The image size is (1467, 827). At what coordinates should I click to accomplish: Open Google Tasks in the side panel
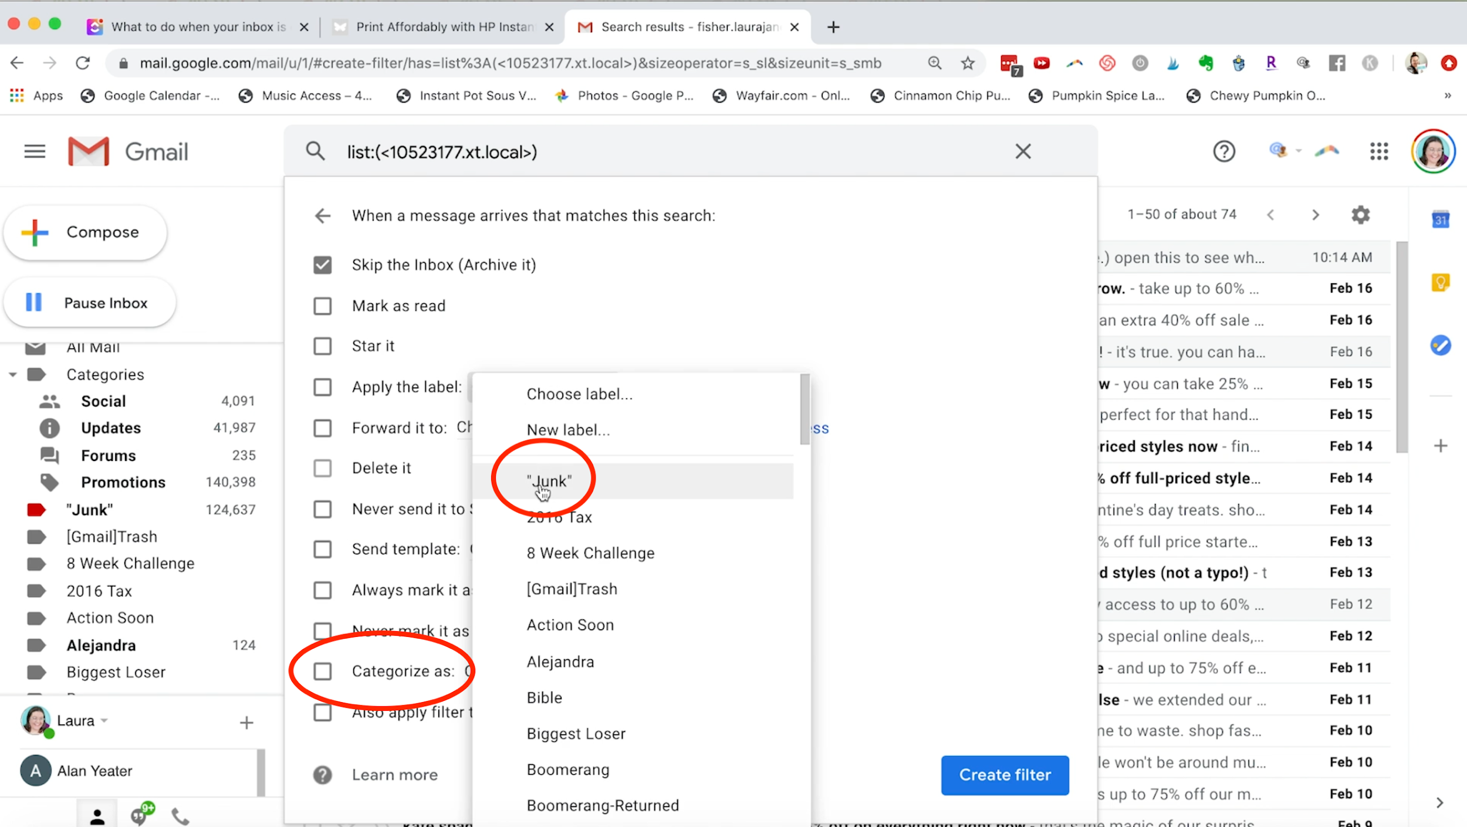click(1441, 345)
